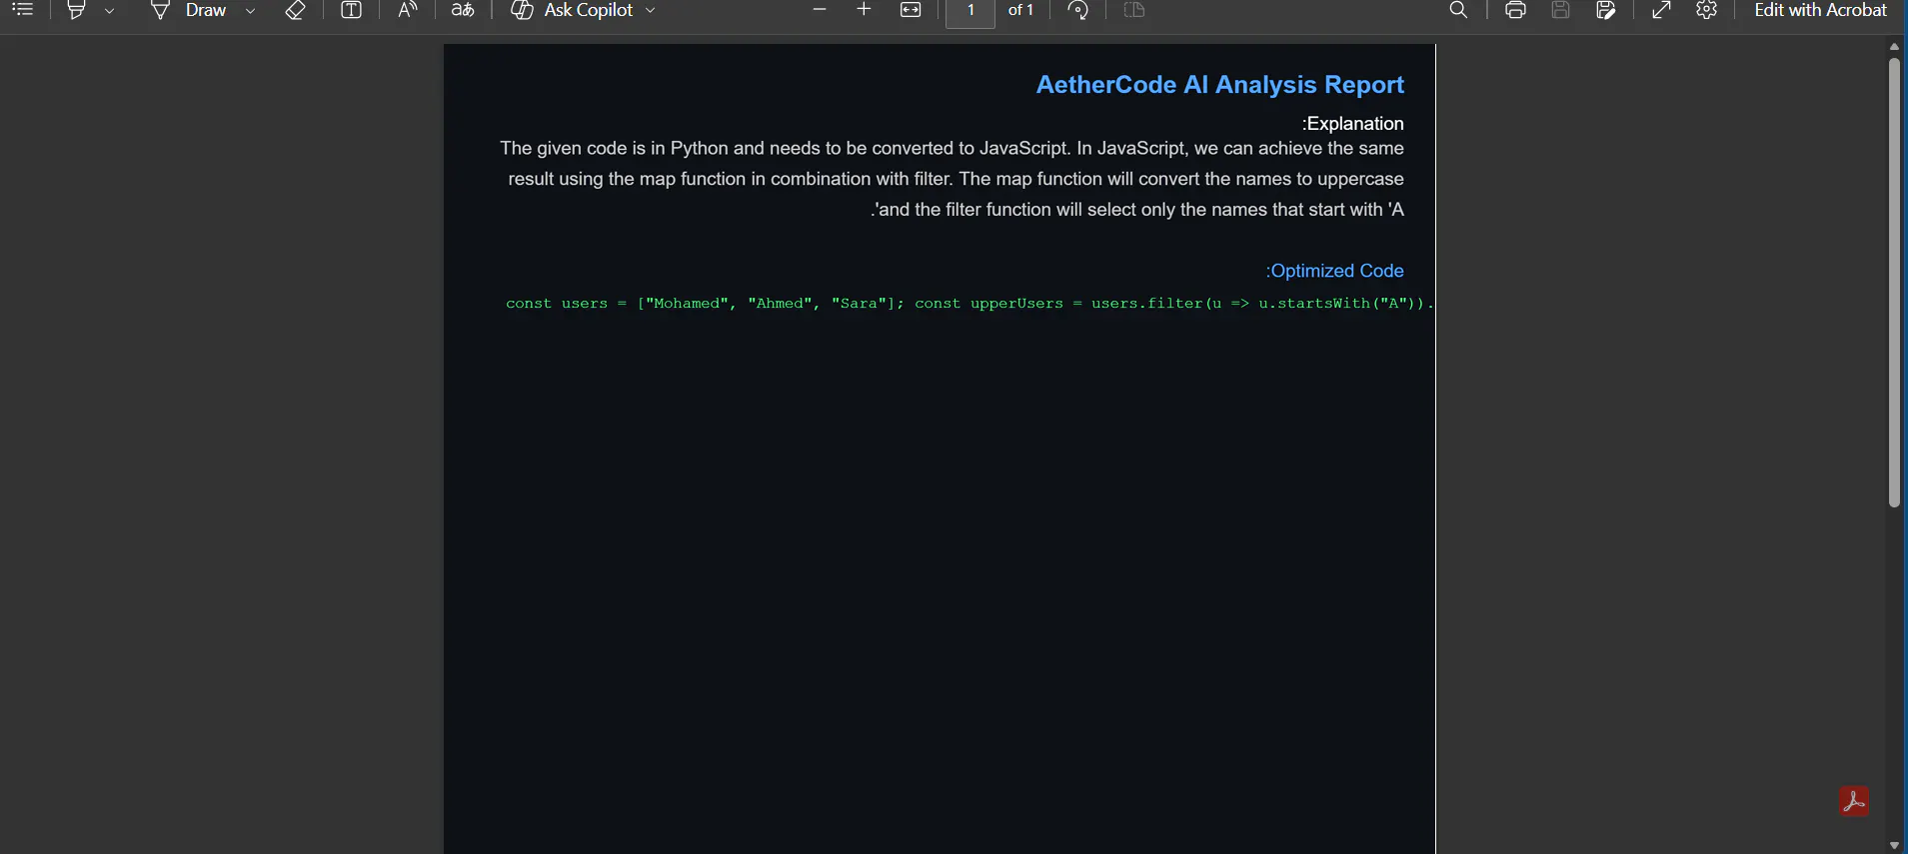Select the Erase tool icon

[295, 10]
